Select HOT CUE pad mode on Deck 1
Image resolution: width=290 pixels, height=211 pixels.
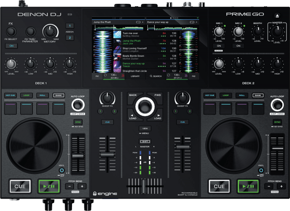[10, 95]
